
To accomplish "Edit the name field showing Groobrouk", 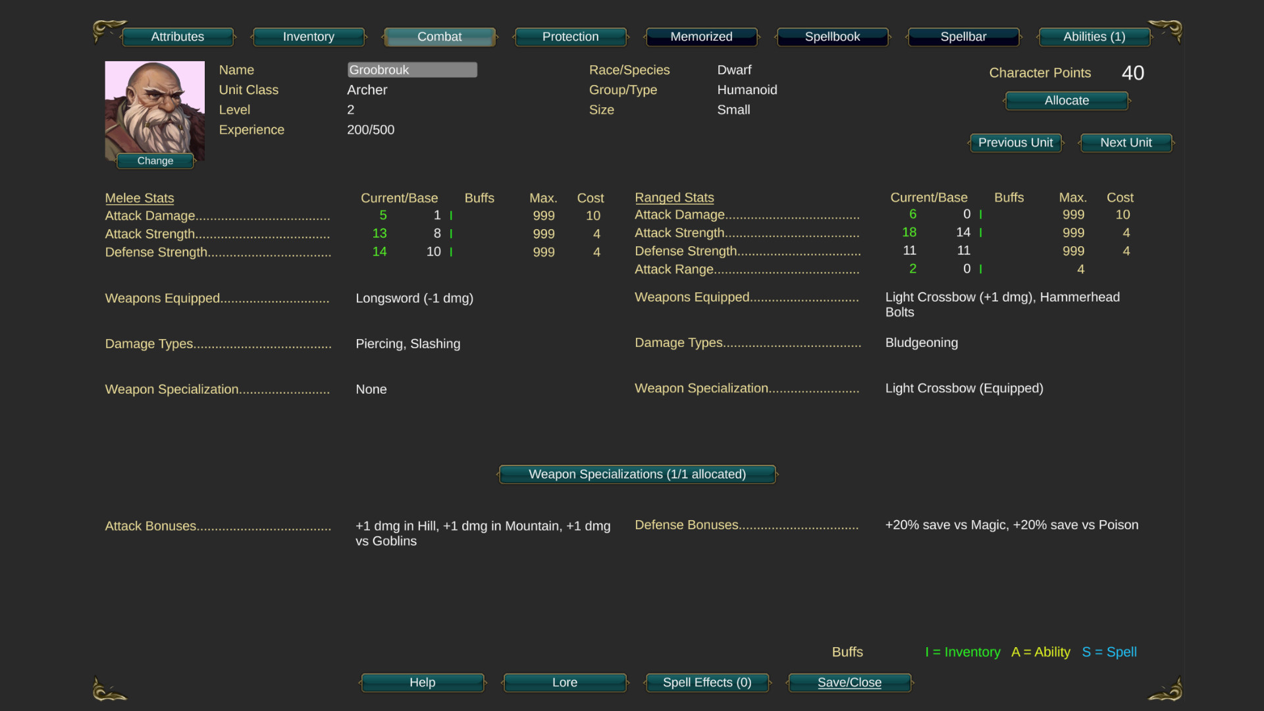I will pyautogui.click(x=412, y=70).
